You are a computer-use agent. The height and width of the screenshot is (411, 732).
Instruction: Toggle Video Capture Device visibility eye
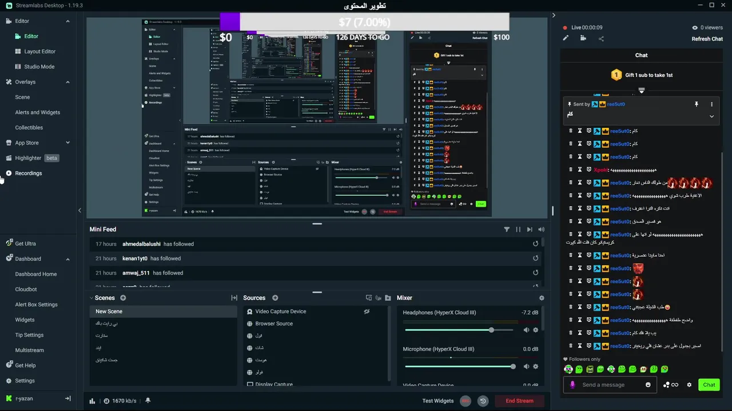coord(367,312)
